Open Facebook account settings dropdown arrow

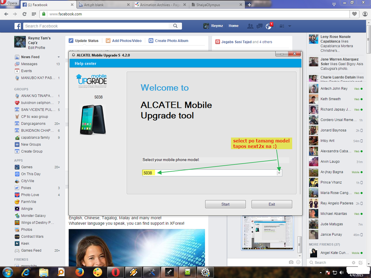[x=289, y=26]
